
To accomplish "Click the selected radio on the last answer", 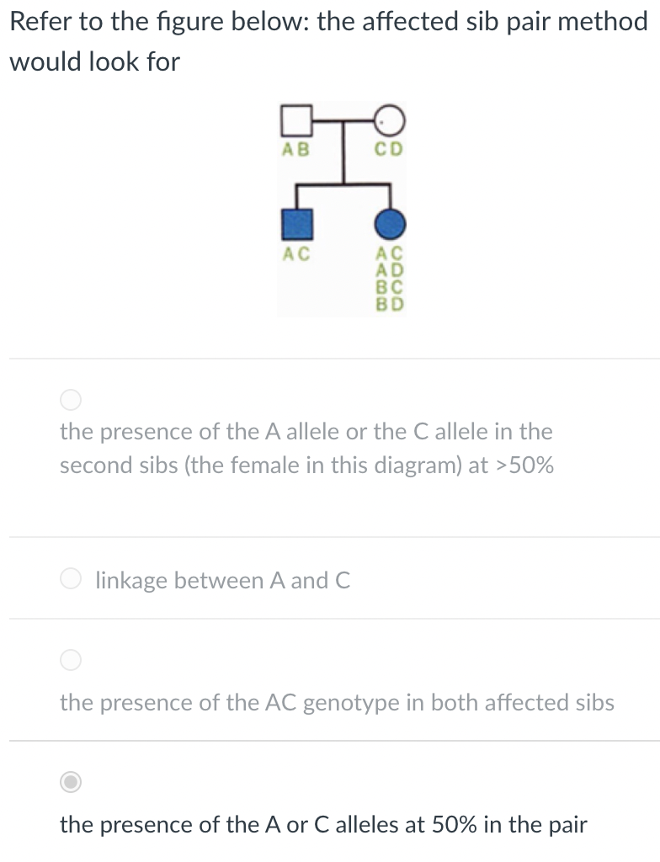I will [70, 781].
